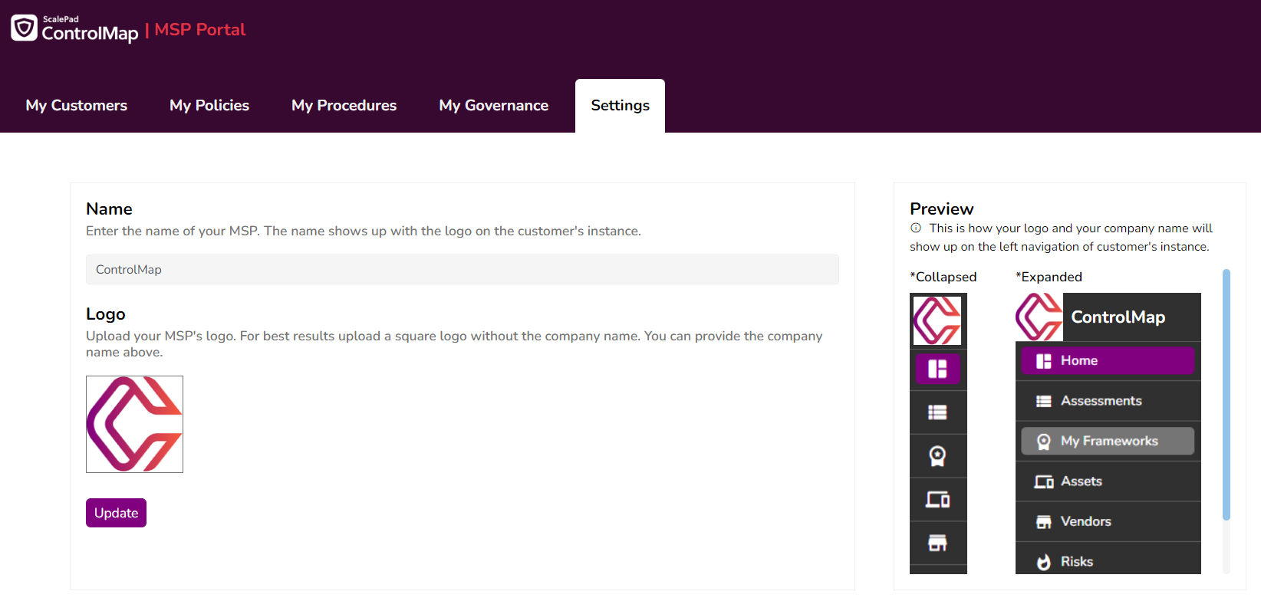This screenshot has width=1261, height=601.
Task: Click the Home icon in expanded navigation
Action: [x=1043, y=361]
